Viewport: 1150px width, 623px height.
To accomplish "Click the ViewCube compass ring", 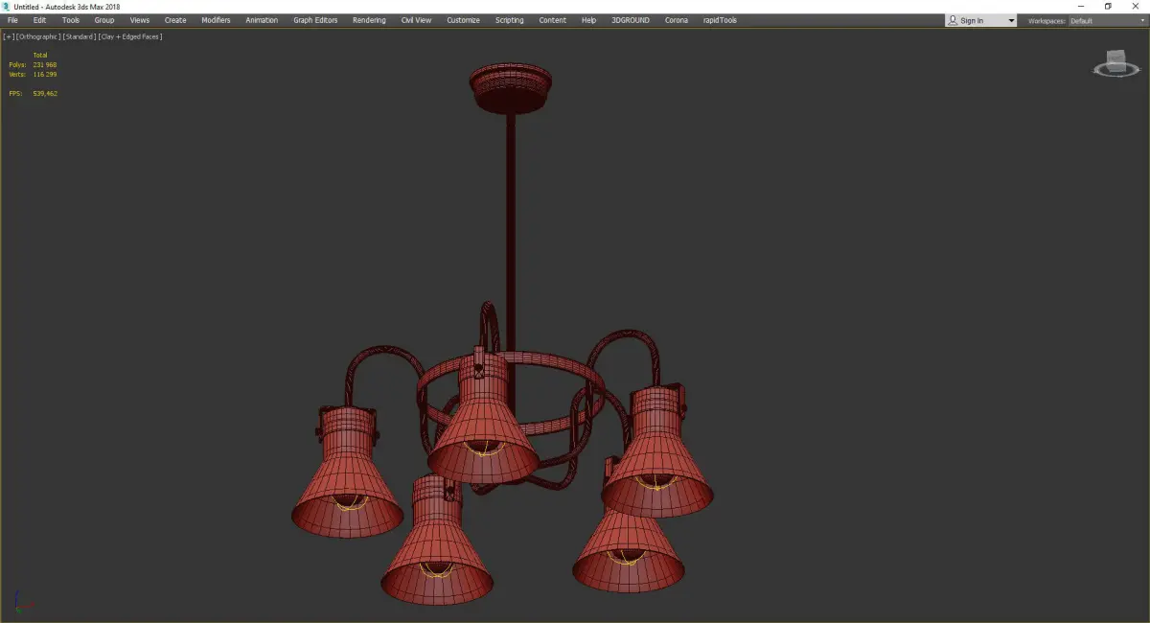I will point(1115,70).
